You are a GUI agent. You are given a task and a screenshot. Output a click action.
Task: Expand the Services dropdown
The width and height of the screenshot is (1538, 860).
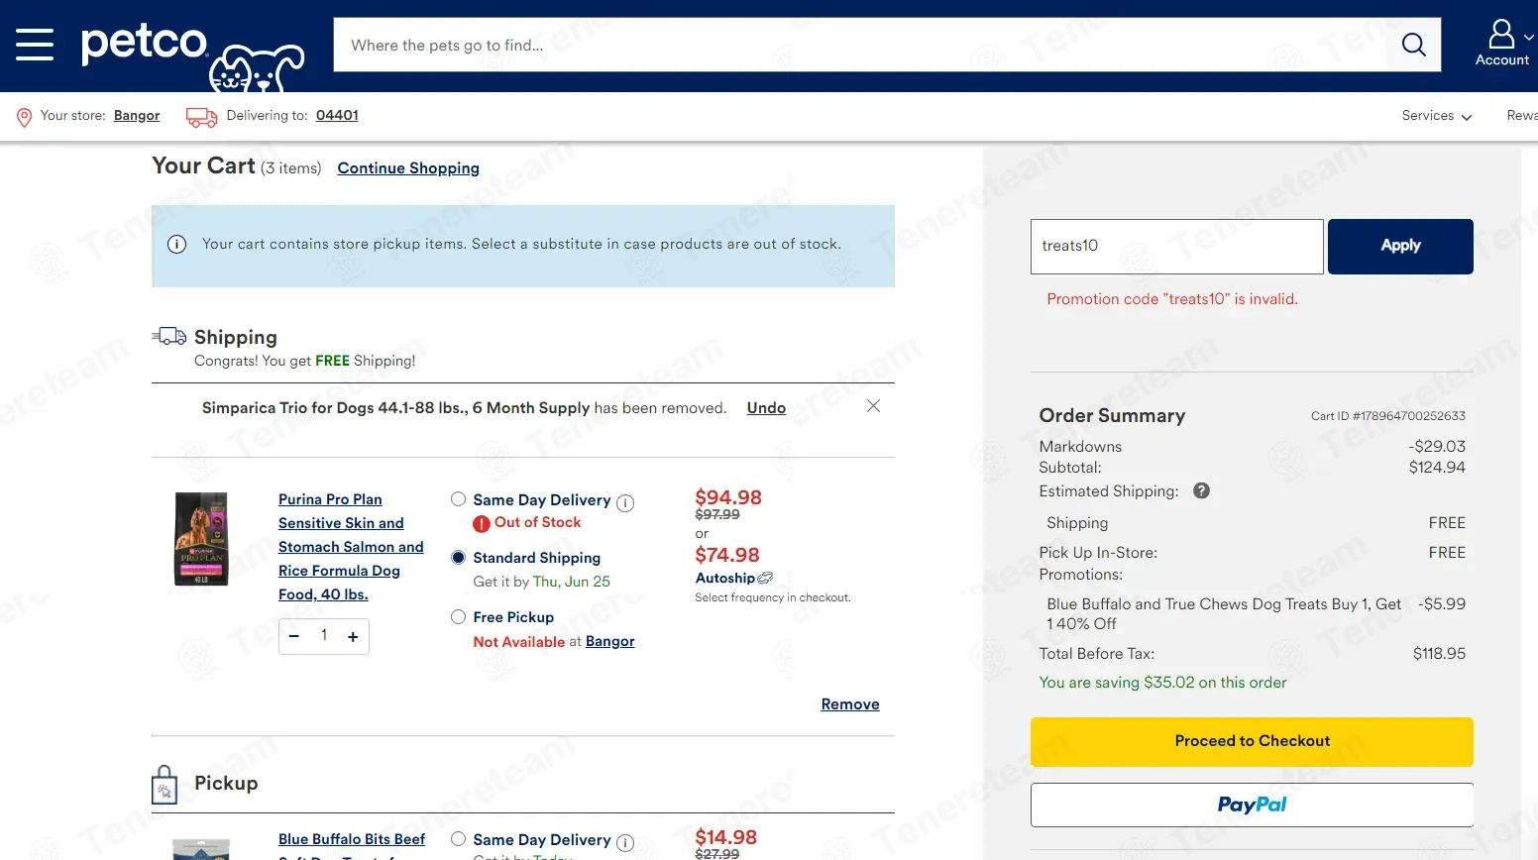(1436, 116)
